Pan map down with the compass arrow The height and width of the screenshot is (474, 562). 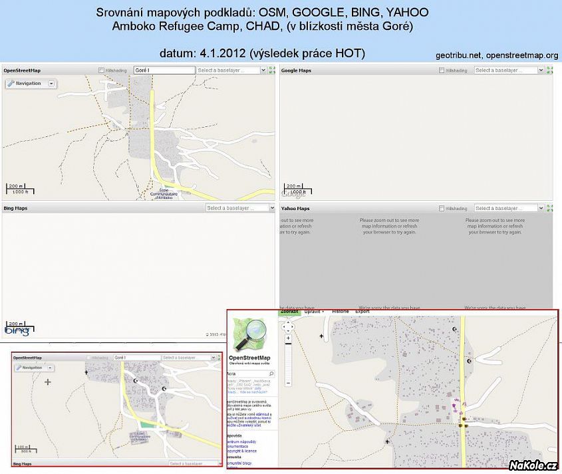pos(288,331)
